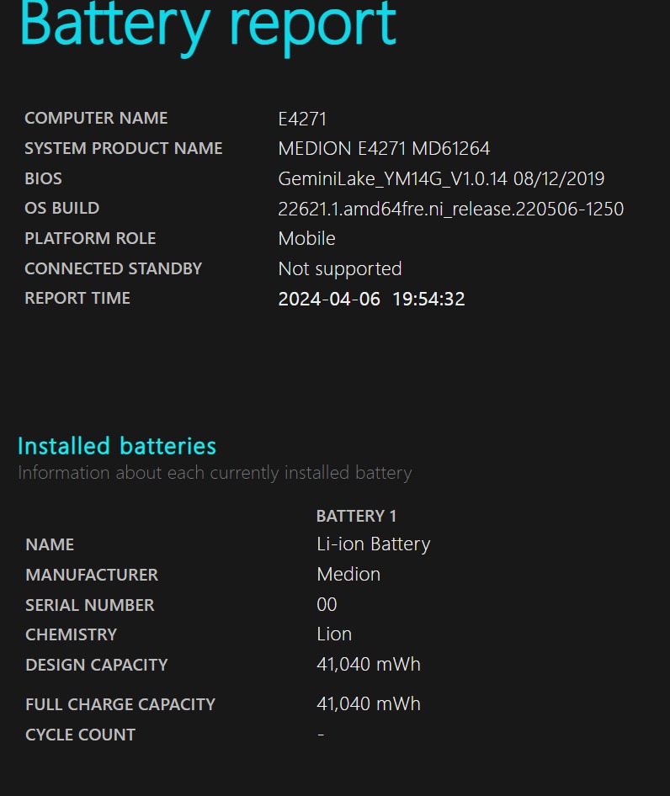The height and width of the screenshot is (796, 670).
Task: Select the chemistry value Lion
Action: 334,634
